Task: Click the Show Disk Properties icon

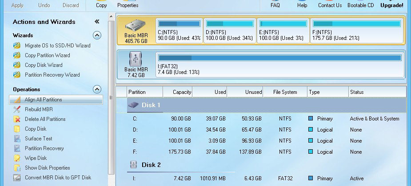Action: [x=17, y=168]
